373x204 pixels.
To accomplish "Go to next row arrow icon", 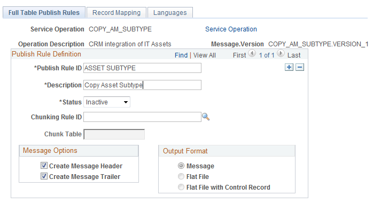I will 281,53.
